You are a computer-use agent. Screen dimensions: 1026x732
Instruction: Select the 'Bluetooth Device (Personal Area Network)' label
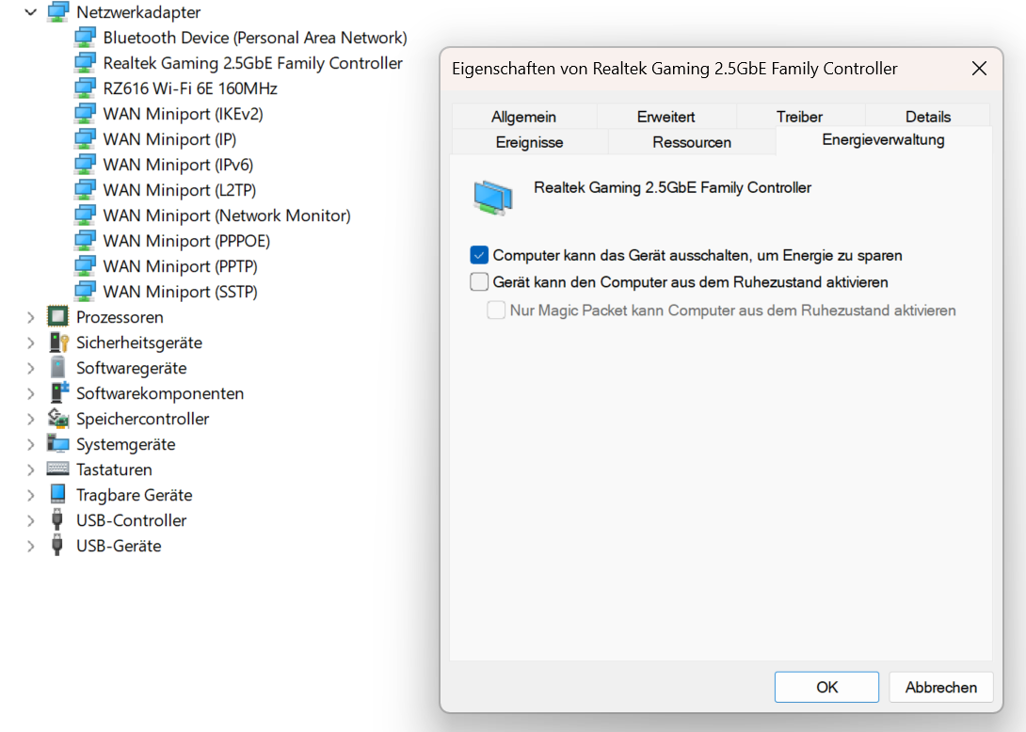click(x=255, y=38)
